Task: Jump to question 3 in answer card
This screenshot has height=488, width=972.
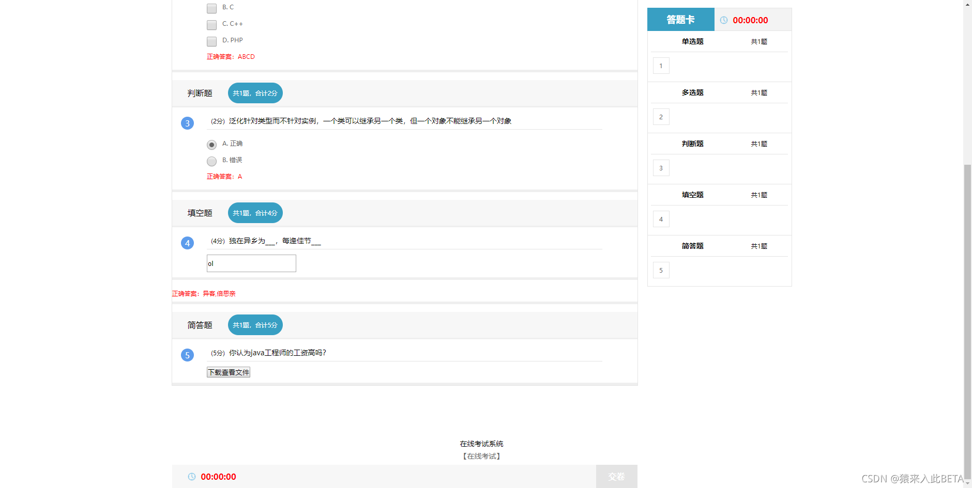Action: pyautogui.click(x=661, y=168)
